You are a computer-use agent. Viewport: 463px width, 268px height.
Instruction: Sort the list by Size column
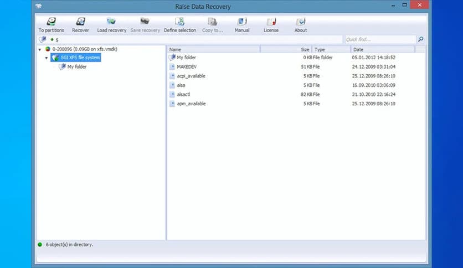[x=286, y=49]
